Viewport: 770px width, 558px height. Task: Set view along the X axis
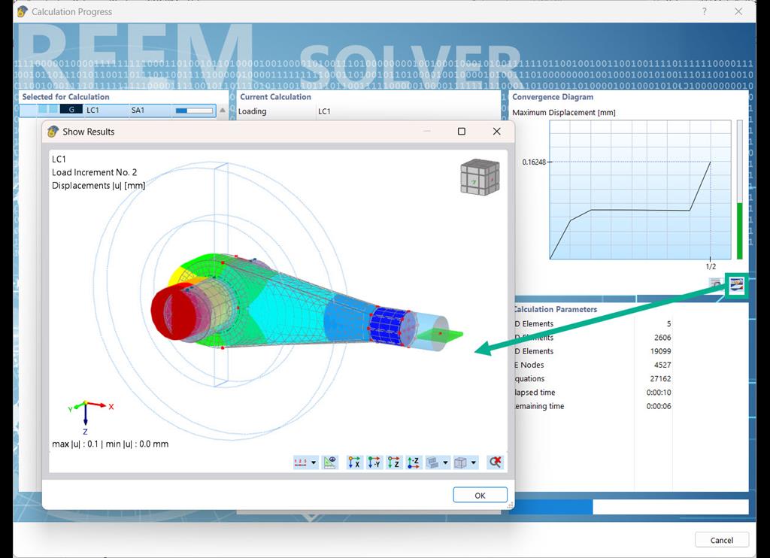click(x=354, y=462)
